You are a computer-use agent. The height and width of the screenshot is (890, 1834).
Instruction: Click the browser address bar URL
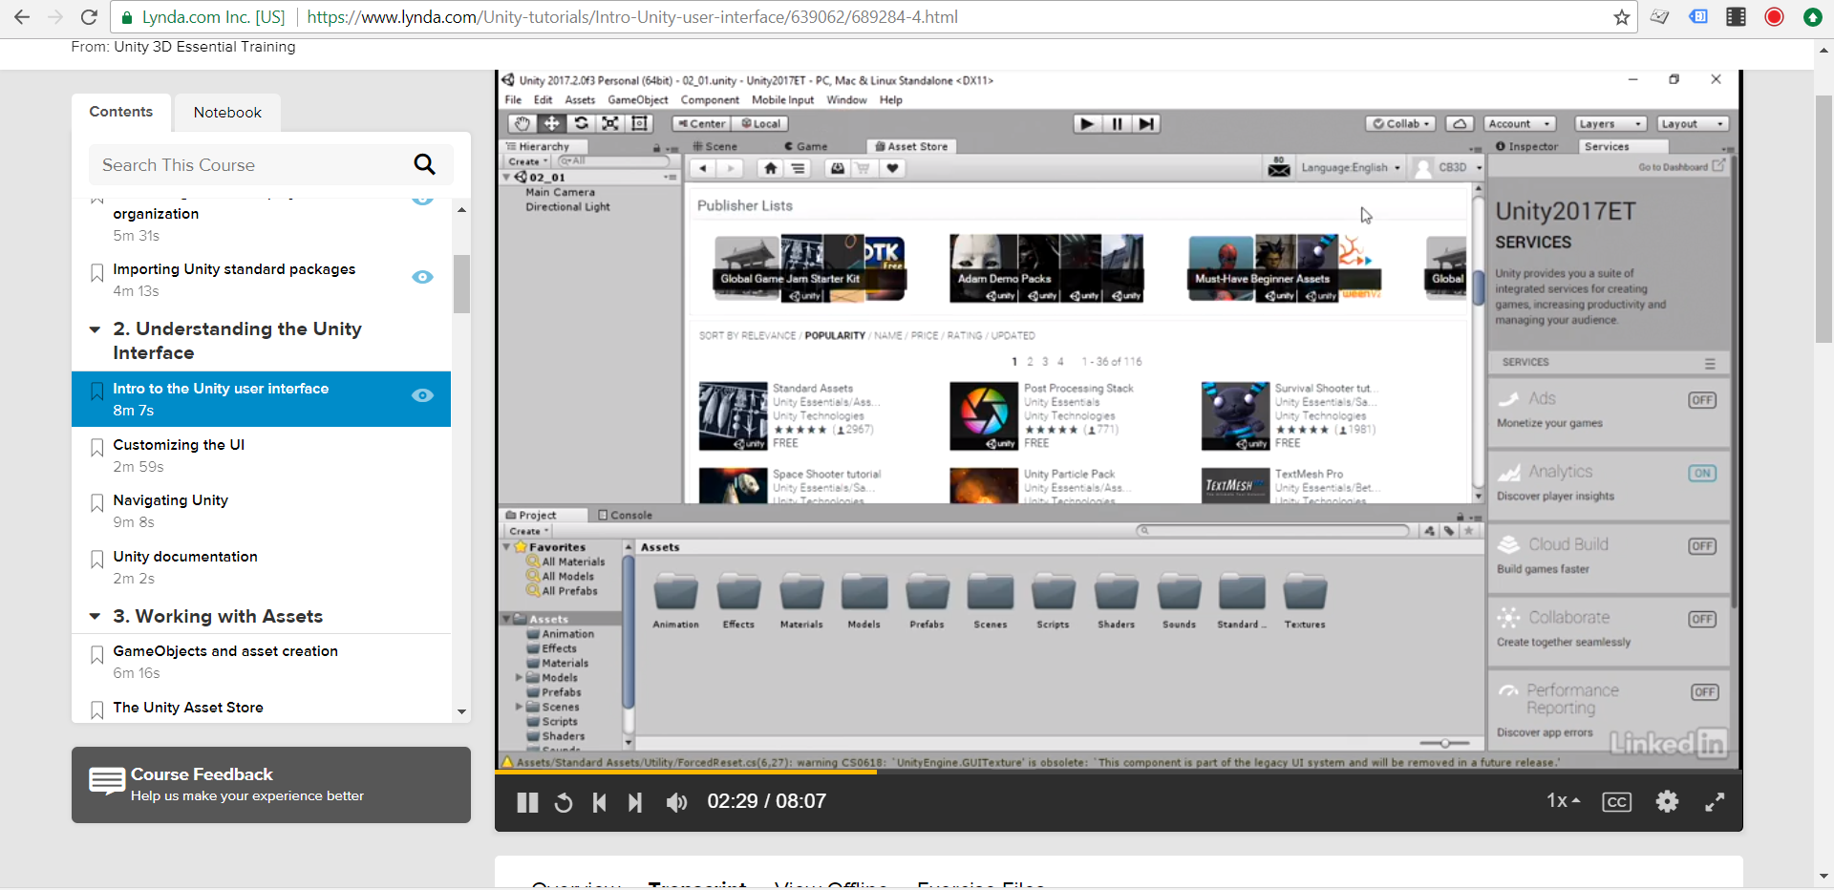(632, 17)
